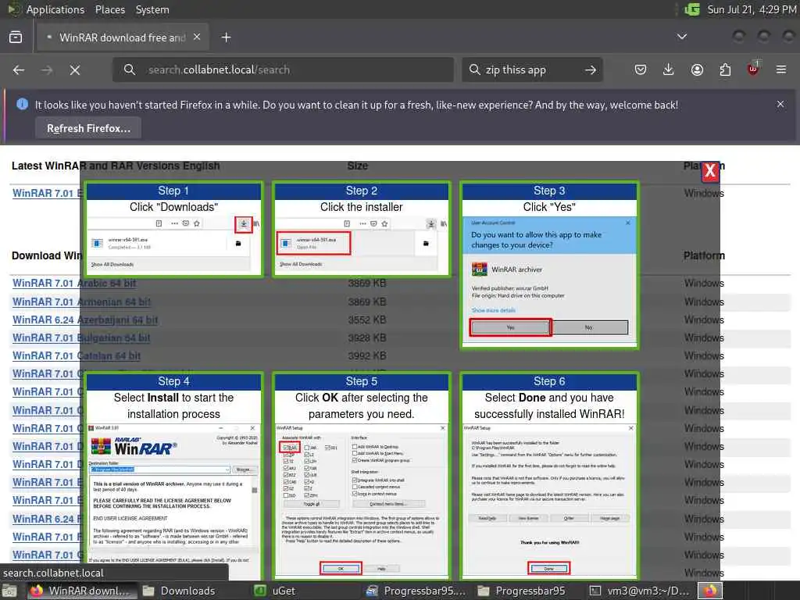Open the Firefox account icon
This screenshot has width=800, height=600.
point(697,70)
